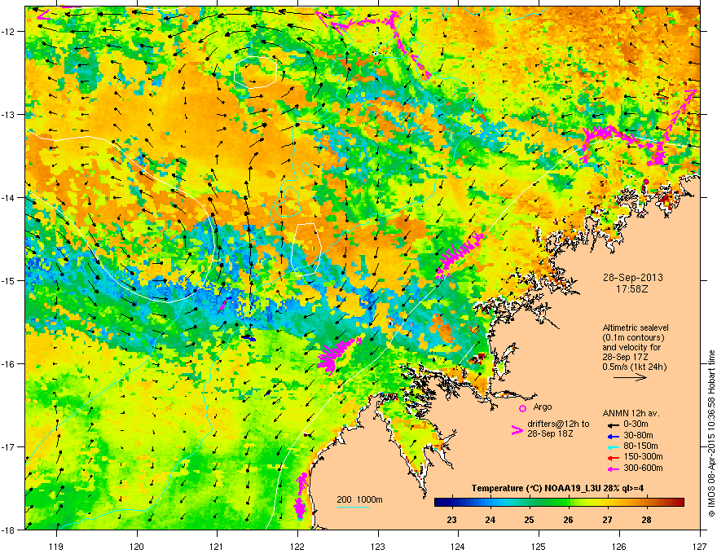This screenshot has width=717, height=554.
Task: Click the red 150-300m legend arrow
Action: click(x=612, y=458)
